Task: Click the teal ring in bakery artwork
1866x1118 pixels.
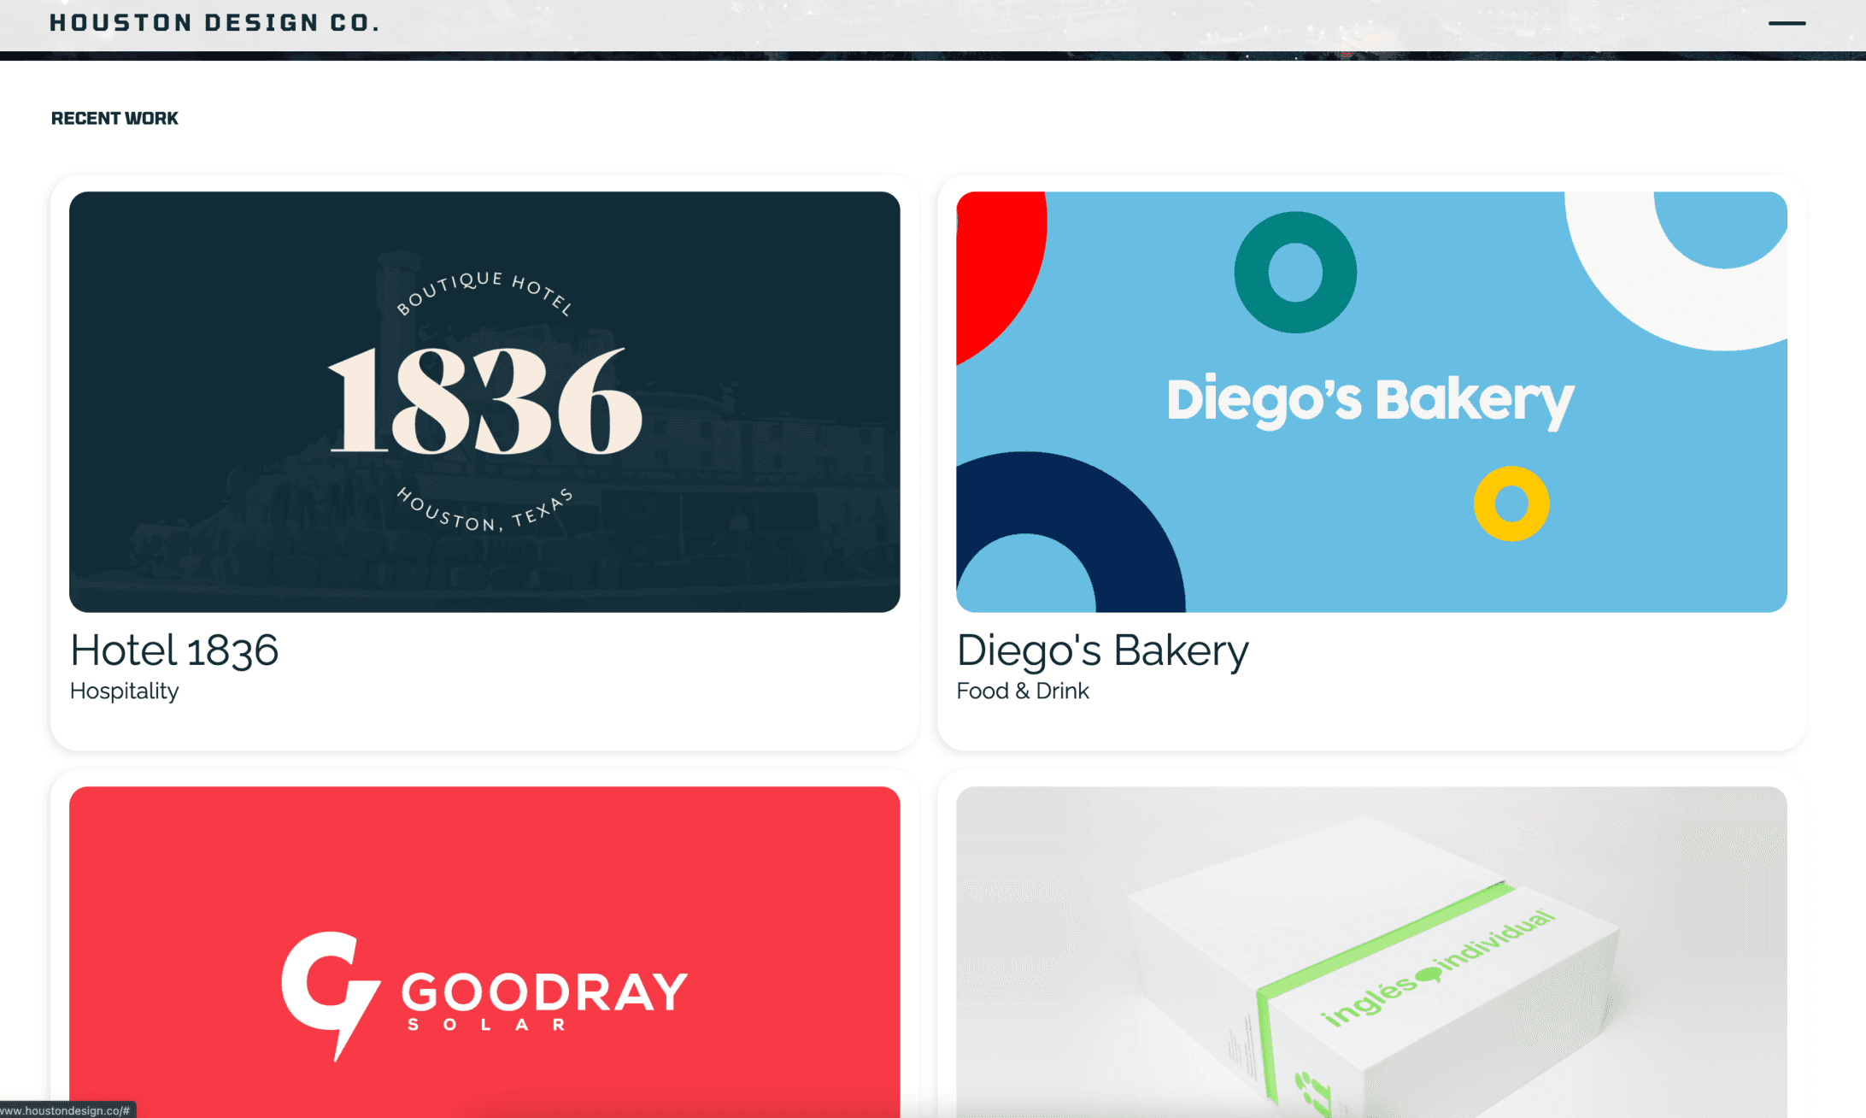Action: (1295, 272)
